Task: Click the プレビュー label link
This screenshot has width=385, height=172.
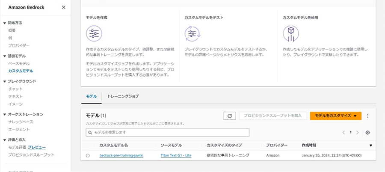Action: (37, 147)
